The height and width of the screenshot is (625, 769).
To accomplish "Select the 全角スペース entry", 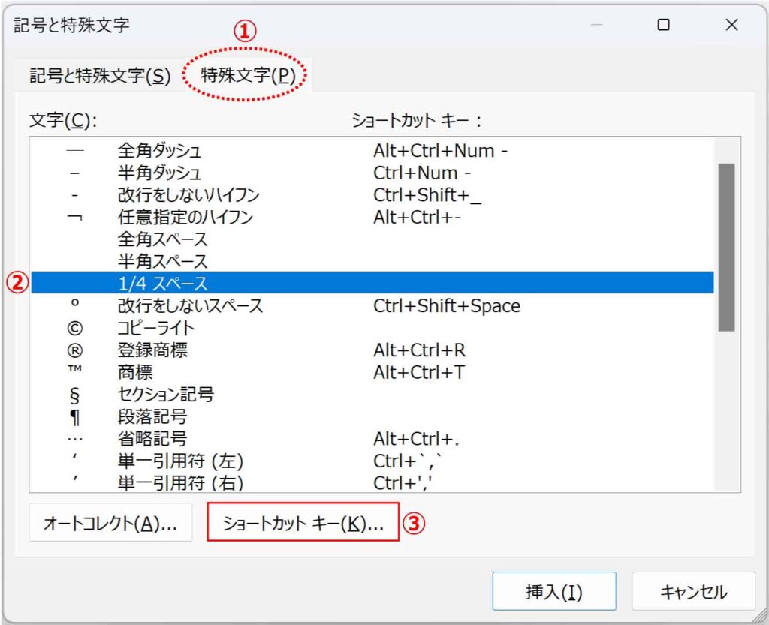I will coord(372,239).
